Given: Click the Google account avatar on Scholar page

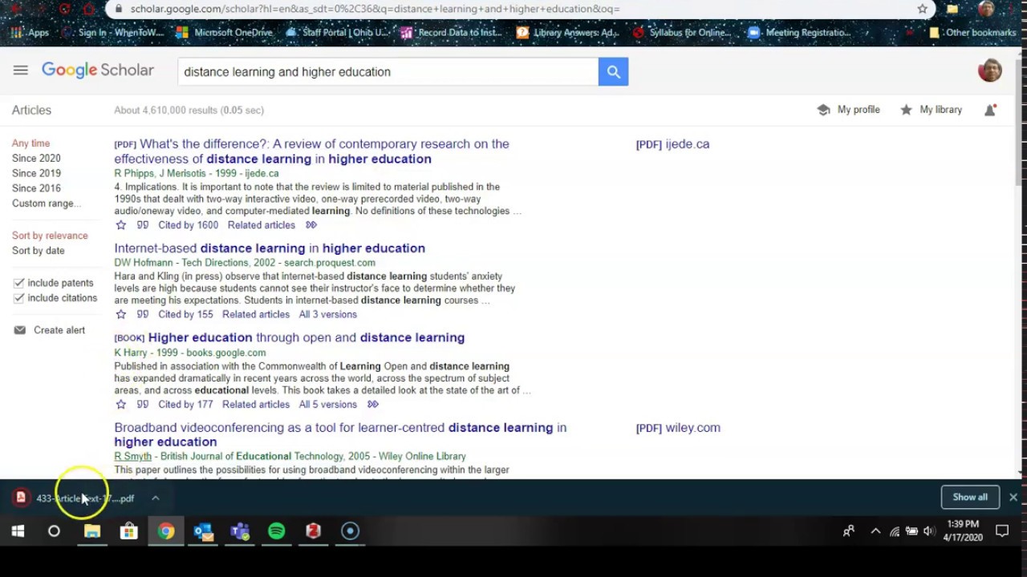Looking at the screenshot, I should pos(990,71).
